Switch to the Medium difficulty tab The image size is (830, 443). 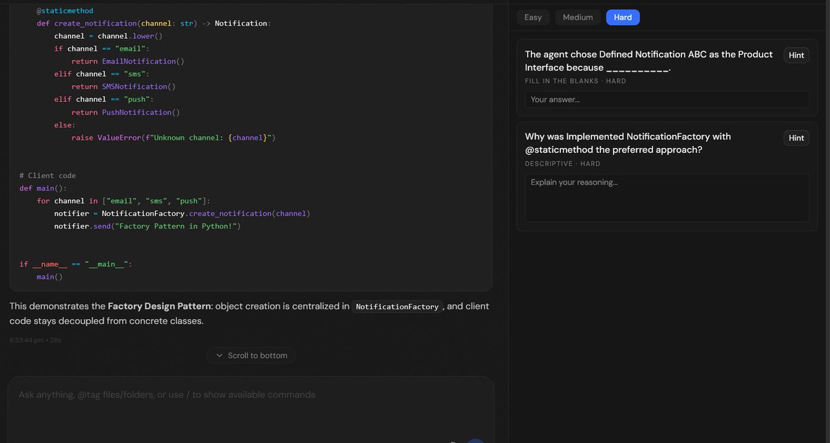[578, 17]
